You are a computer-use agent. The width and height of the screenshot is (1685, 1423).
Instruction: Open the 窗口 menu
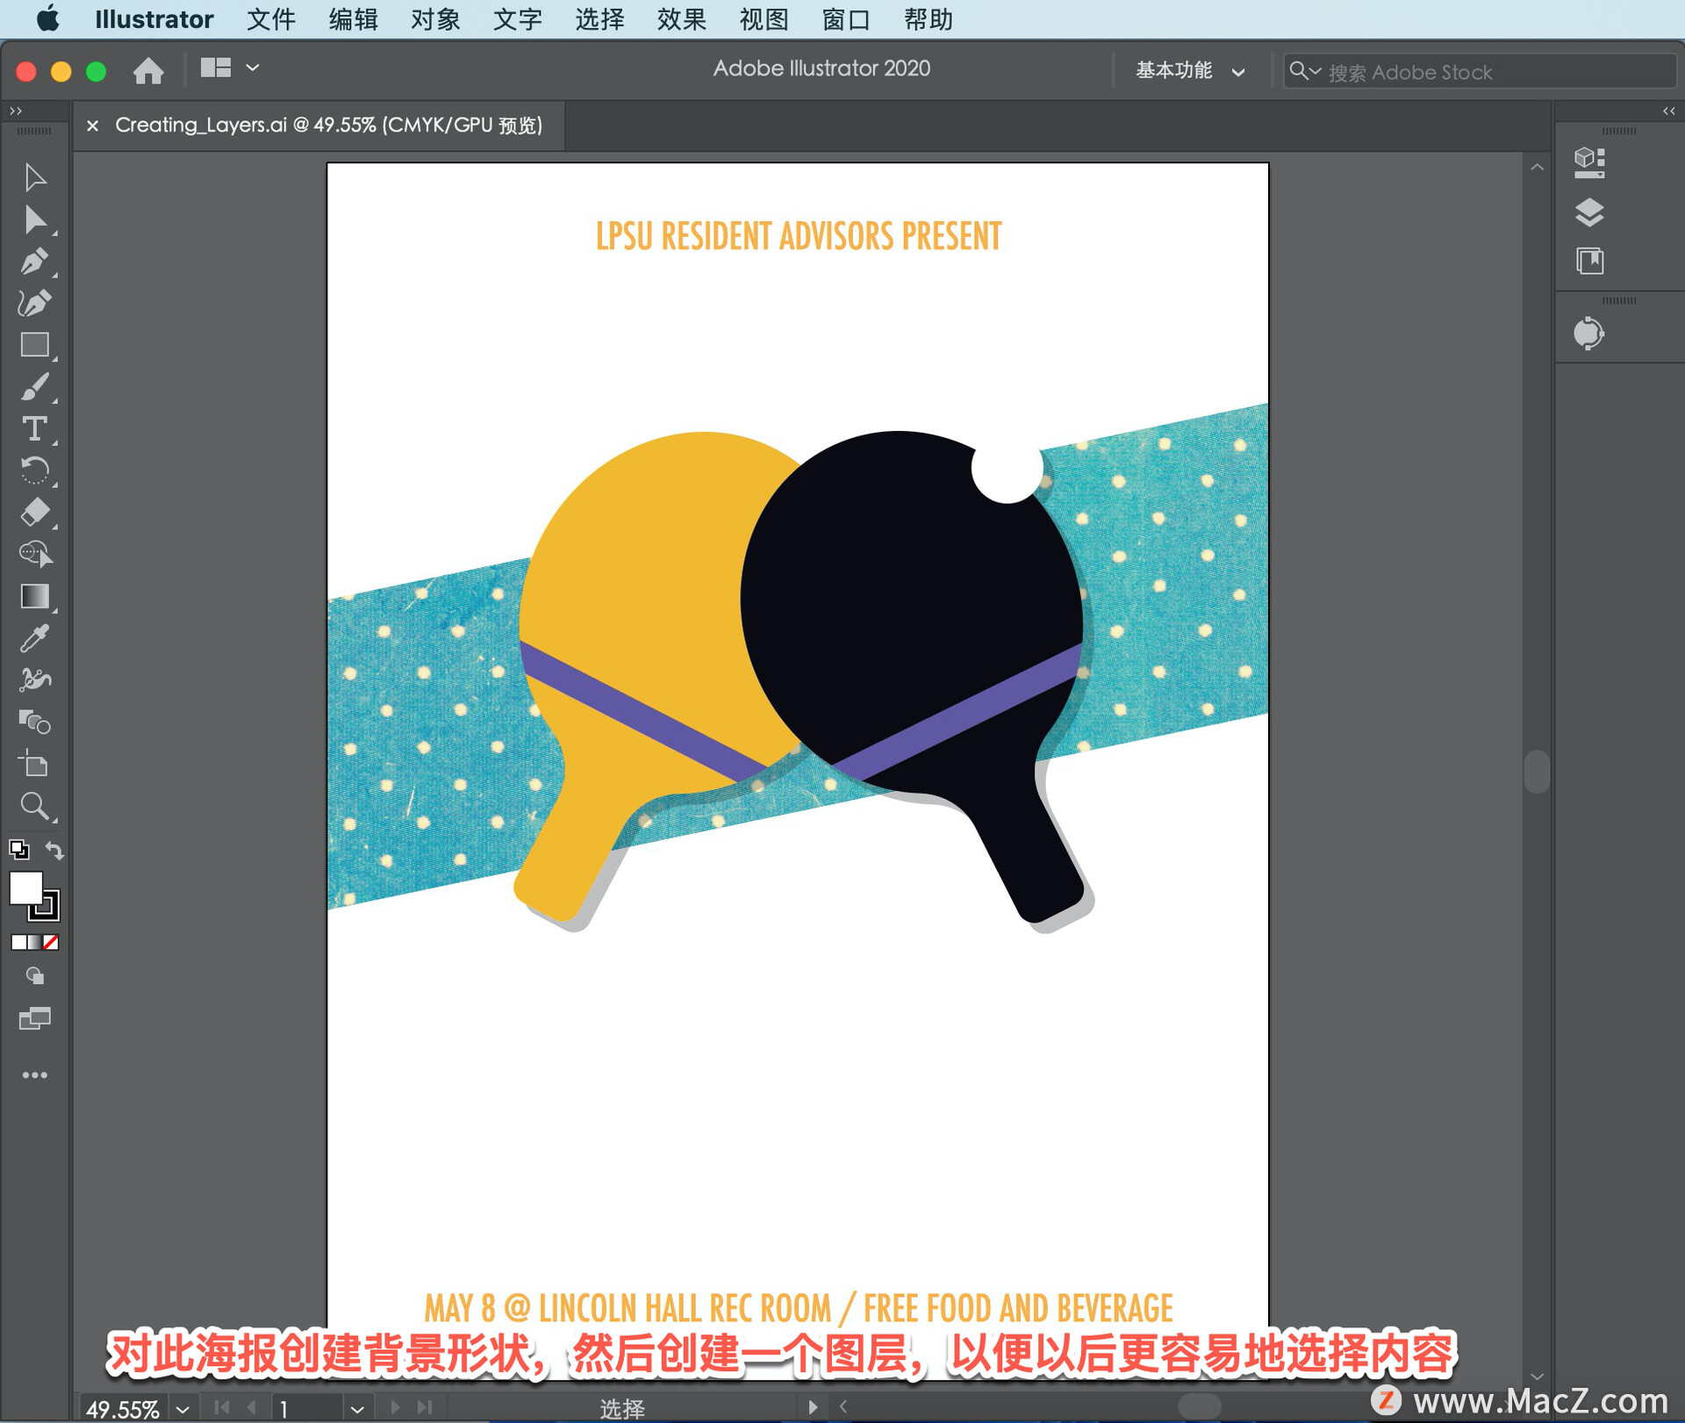[845, 19]
